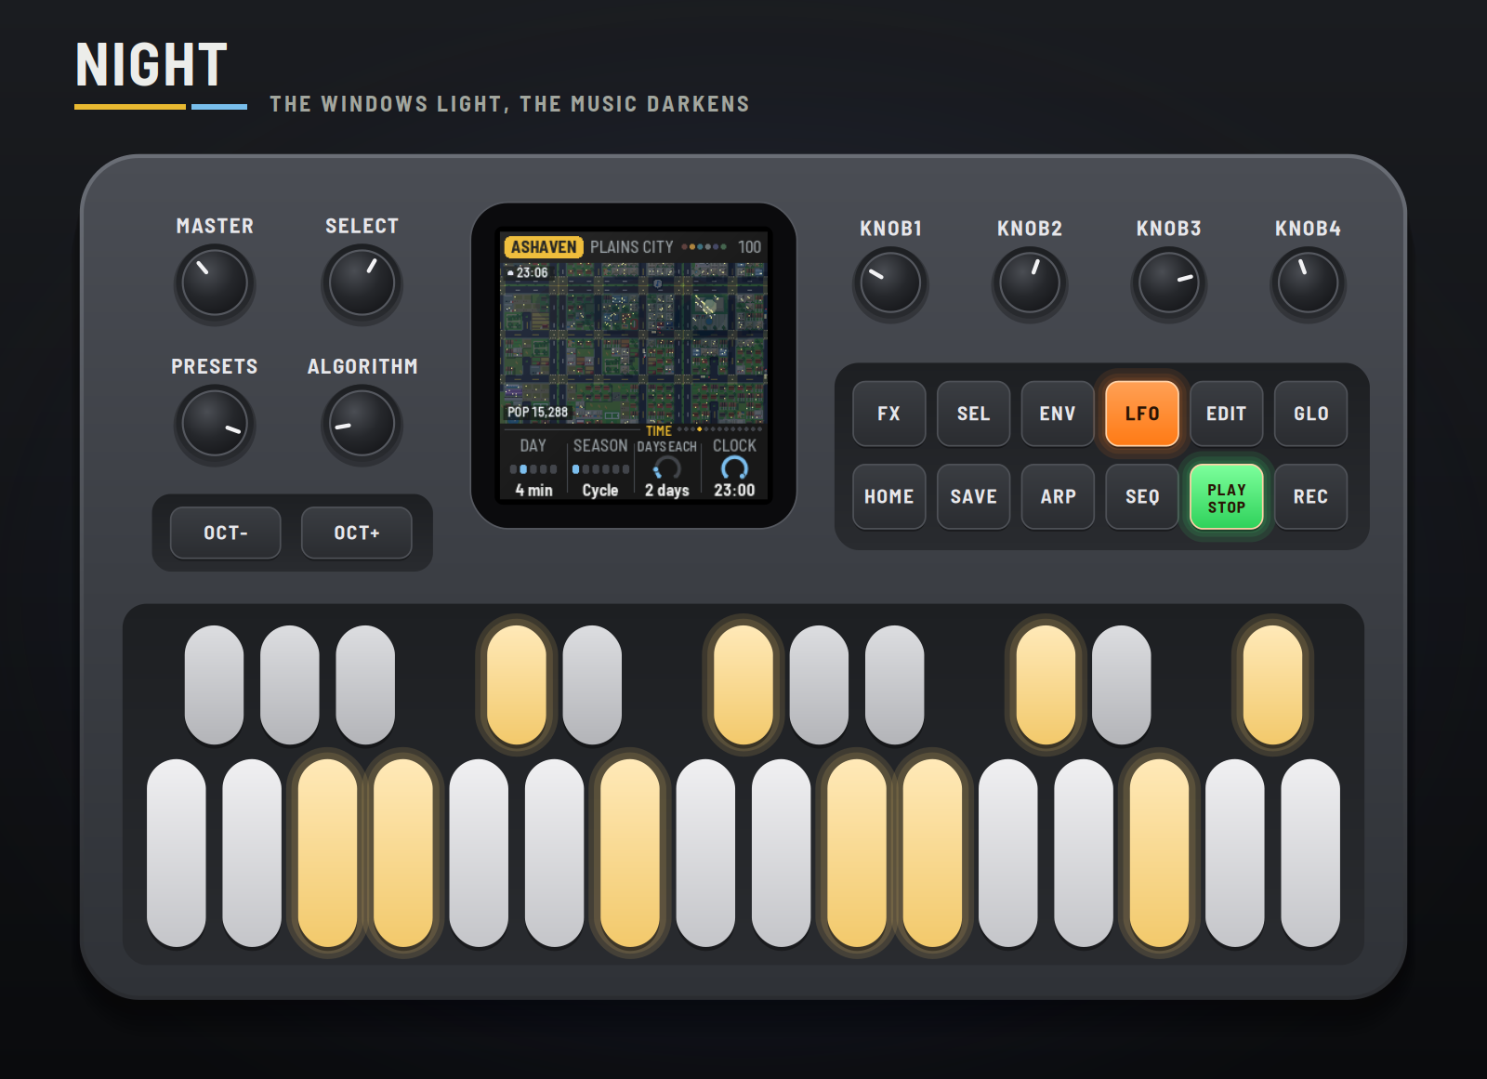
Task: Click the DAYS EACH dial
Action: tap(667, 469)
